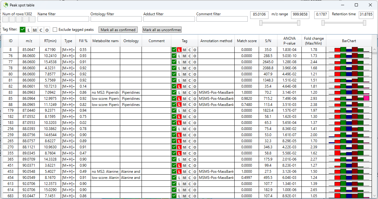
Task: Sort by the m/z column header
Action: (29, 41)
